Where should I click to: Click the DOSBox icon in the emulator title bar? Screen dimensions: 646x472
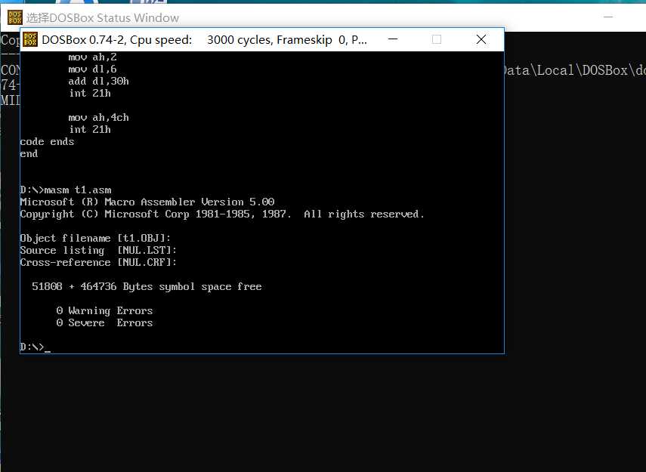click(x=30, y=39)
